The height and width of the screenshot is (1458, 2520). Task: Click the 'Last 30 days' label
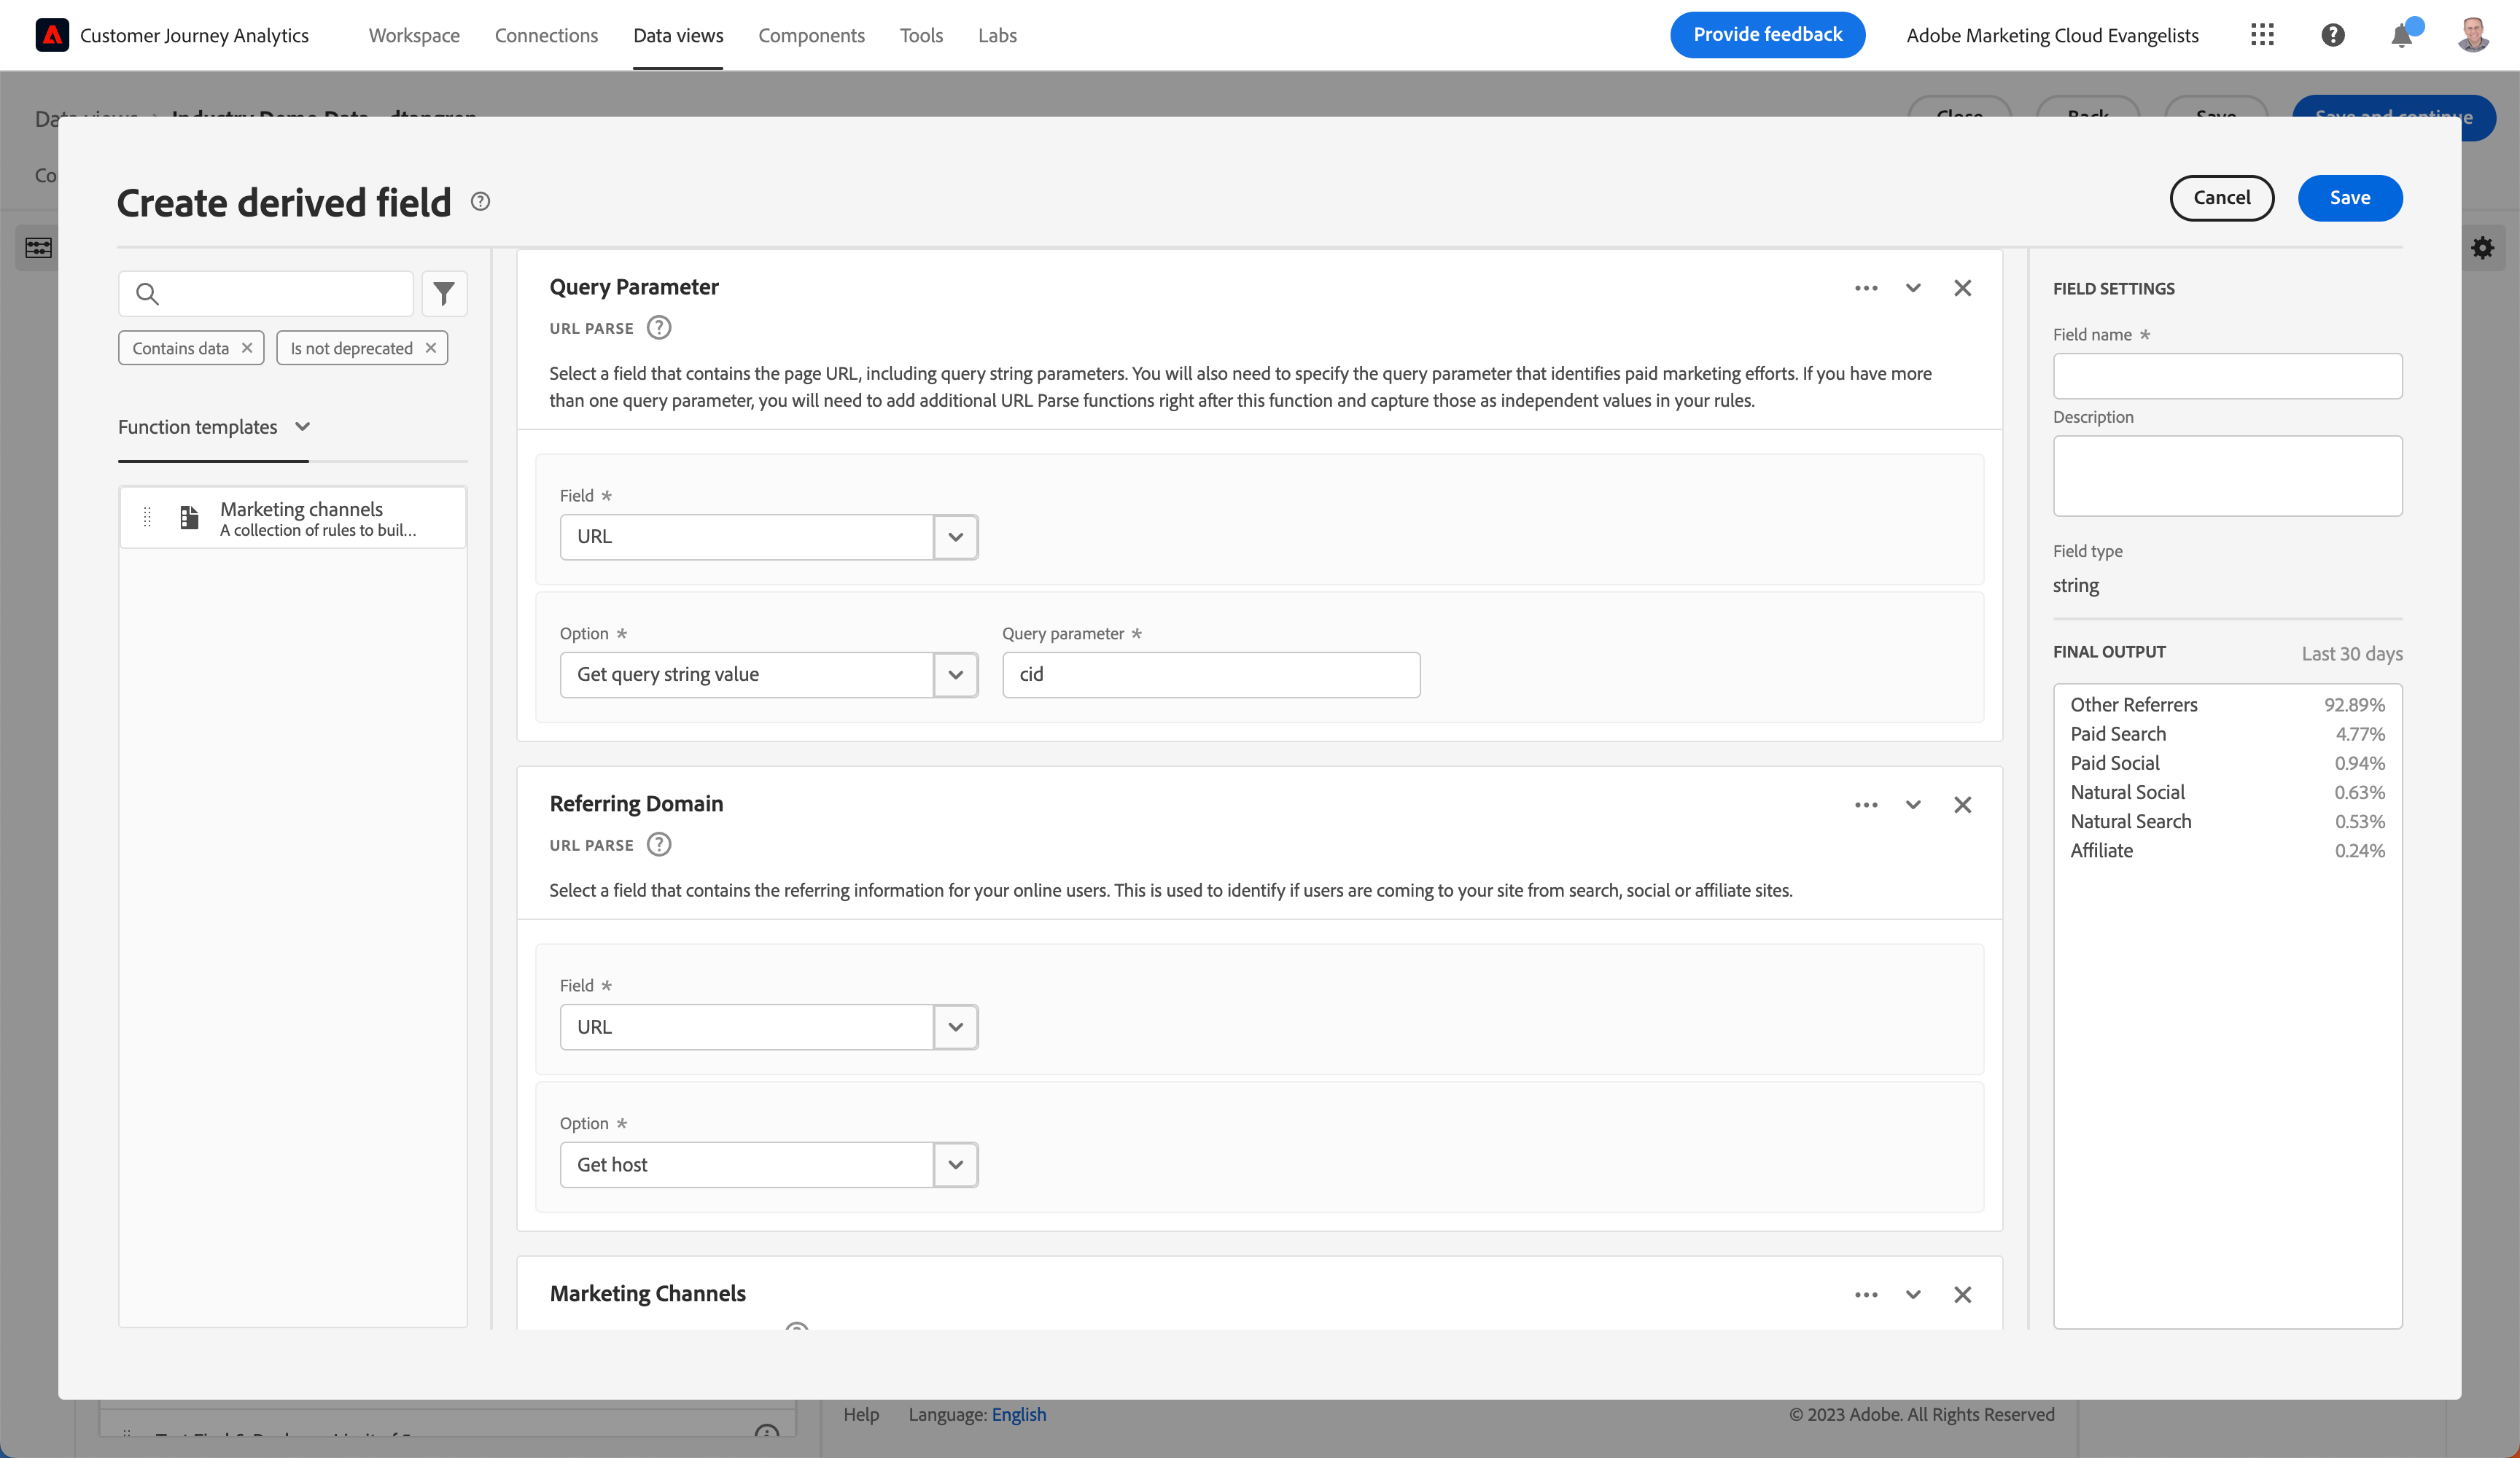tap(2351, 654)
